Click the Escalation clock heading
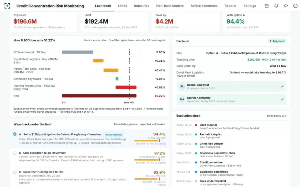 click(x=188, y=116)
